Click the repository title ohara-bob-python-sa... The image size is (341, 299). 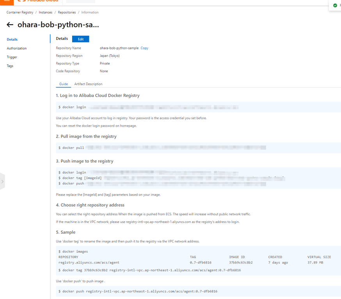pos(58,25)
